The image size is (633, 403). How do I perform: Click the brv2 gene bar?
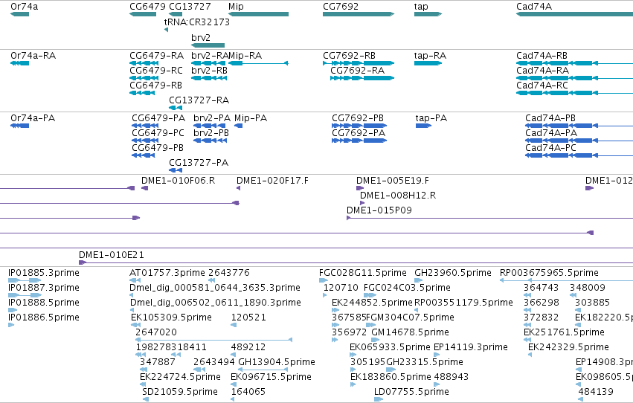[x=208, y=45]
